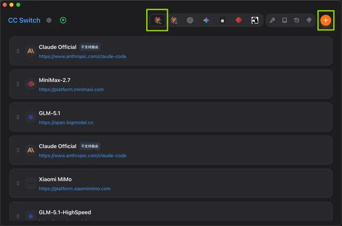Click the CC Switch title
The image size is (342, 226).
pyautogui.click(x=24, y=20)
